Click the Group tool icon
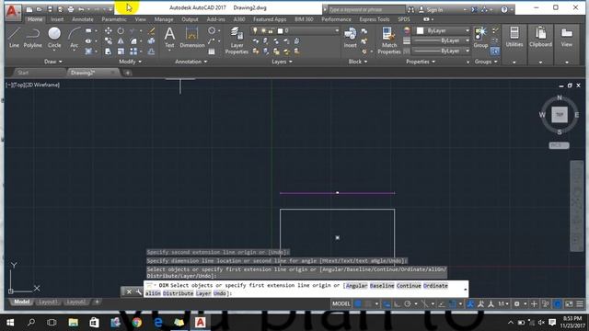This screenshot has width=589, height=331. click(x=480, y=38)
